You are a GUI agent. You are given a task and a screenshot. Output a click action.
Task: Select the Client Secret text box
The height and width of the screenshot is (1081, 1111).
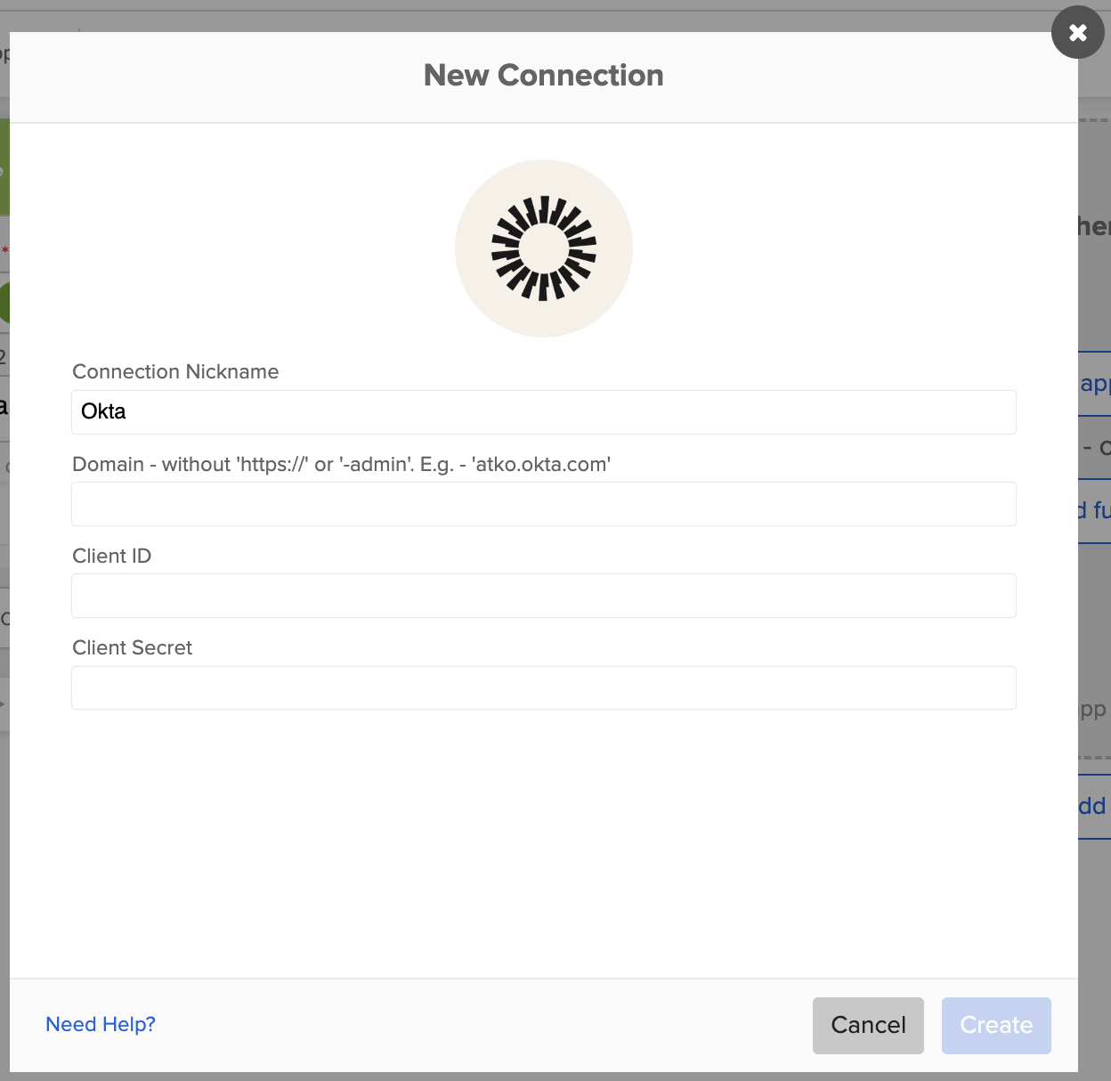(543, 687)
